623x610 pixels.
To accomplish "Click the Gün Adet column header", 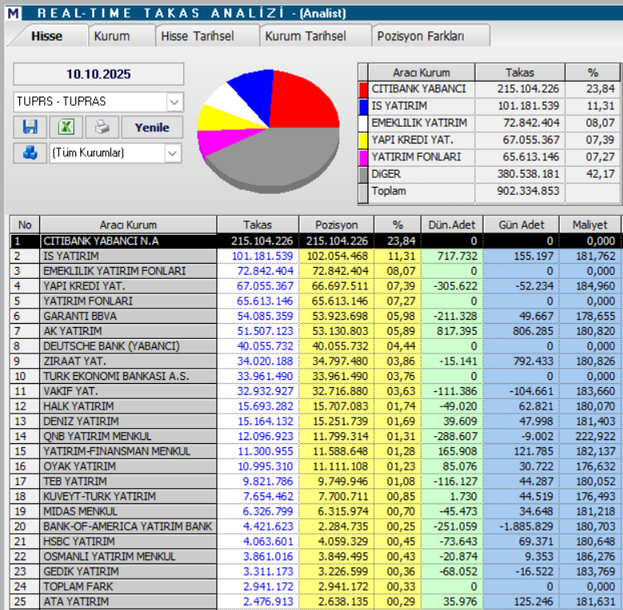I will tap(521, 224).
